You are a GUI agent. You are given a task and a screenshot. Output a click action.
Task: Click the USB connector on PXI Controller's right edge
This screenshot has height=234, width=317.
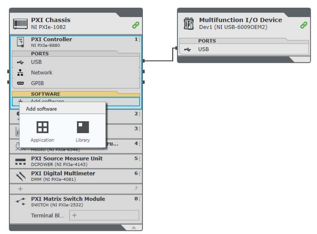144,61
